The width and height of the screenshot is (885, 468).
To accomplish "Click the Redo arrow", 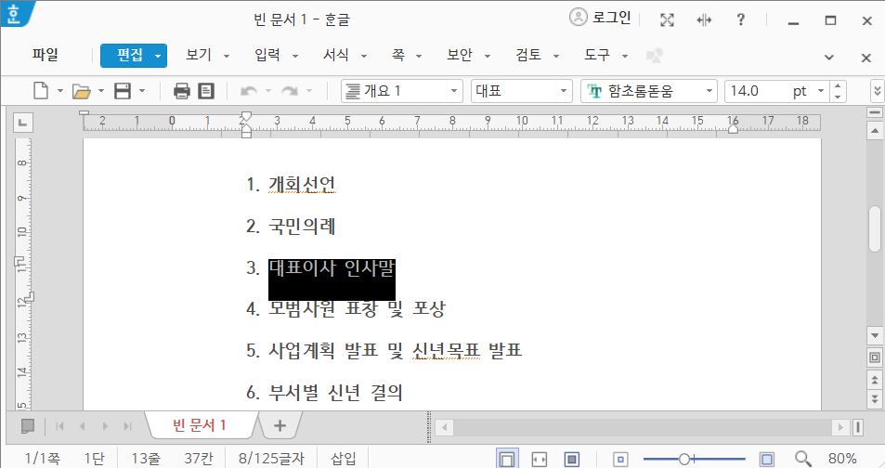I will [x=290, y=91].
